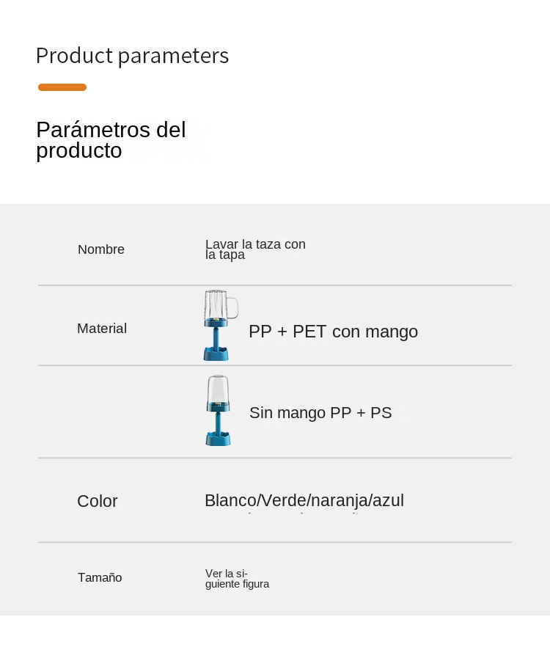Click the cup washer with handle image
550x647 pixels.
[219, 326]
